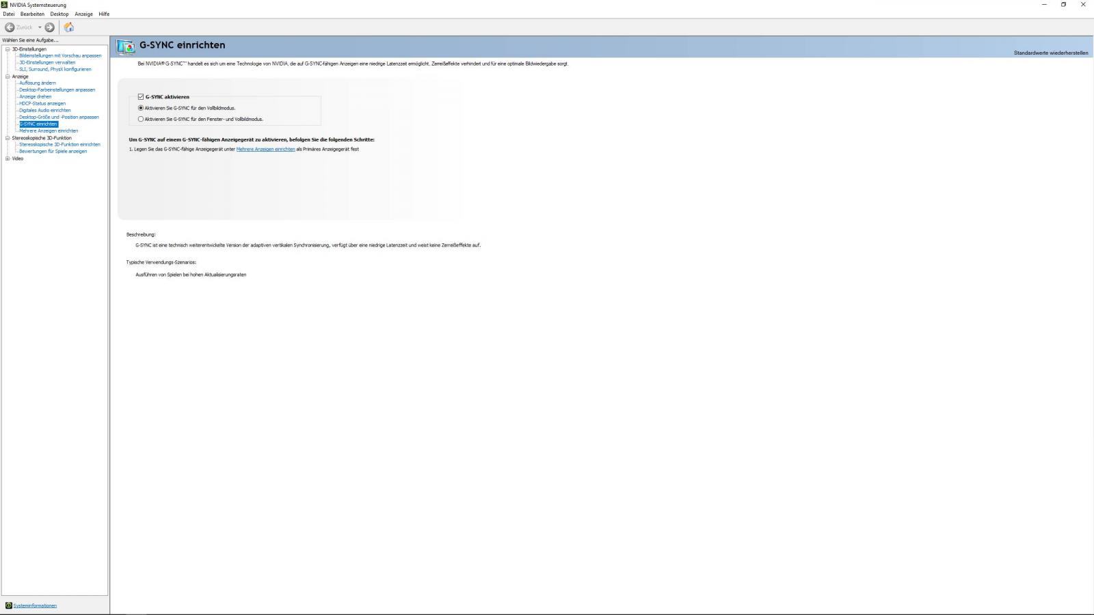The image size is (1094, 615).
Task: Open the Desktop menu
Action: [59, 14]
